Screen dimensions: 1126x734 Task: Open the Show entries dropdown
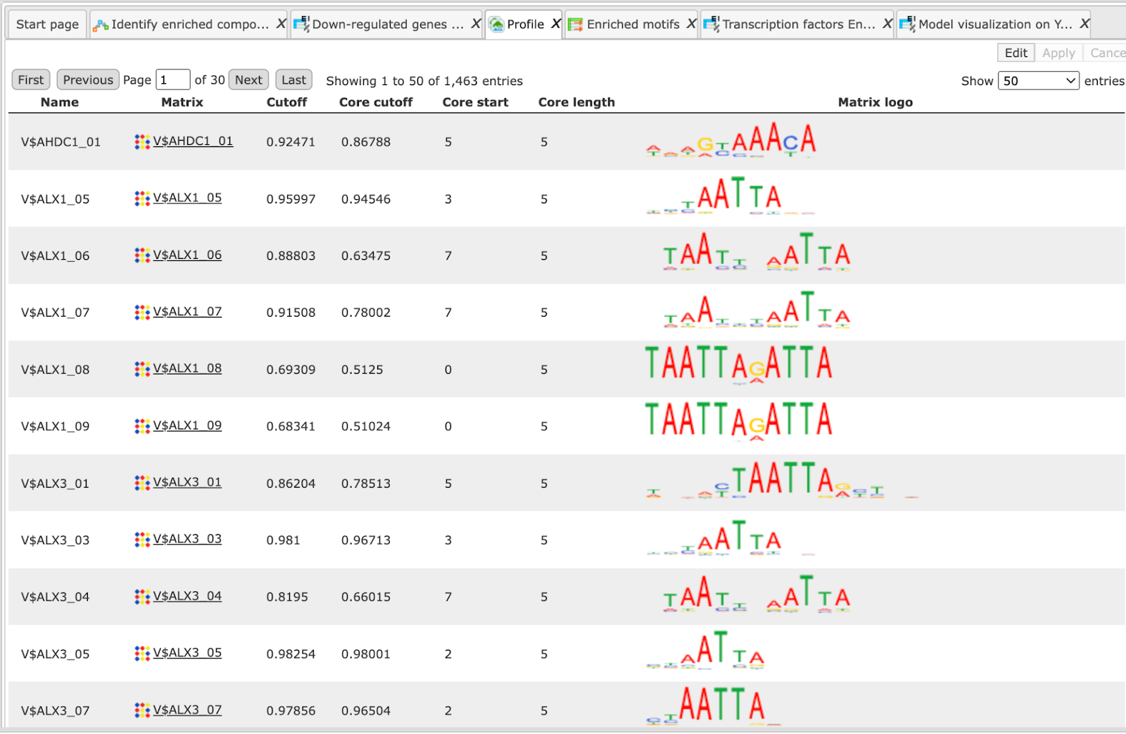1038,81
